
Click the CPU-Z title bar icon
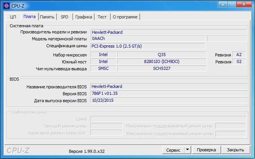click(7, 6)
